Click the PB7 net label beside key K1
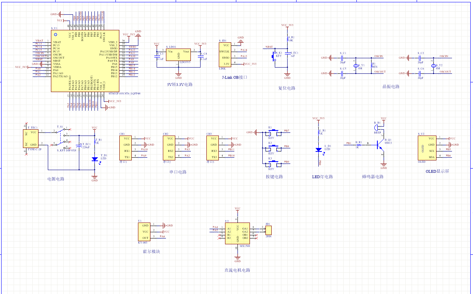The height and width of the screenshot is (294, 473). point(286,130)
